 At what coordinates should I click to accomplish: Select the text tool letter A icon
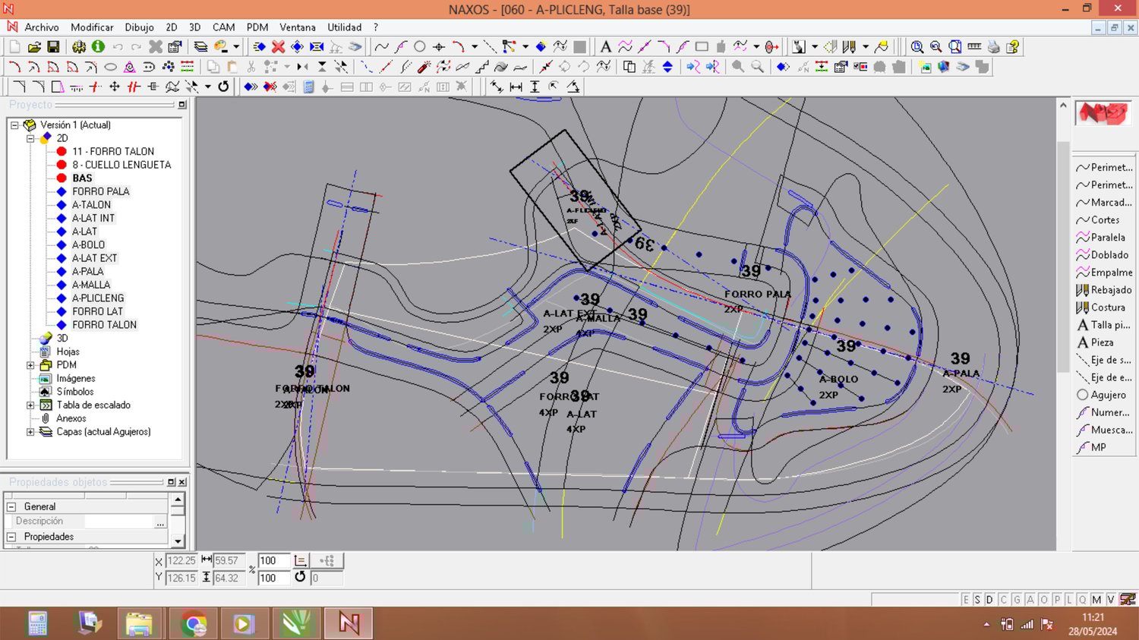(x=605, y=47)
